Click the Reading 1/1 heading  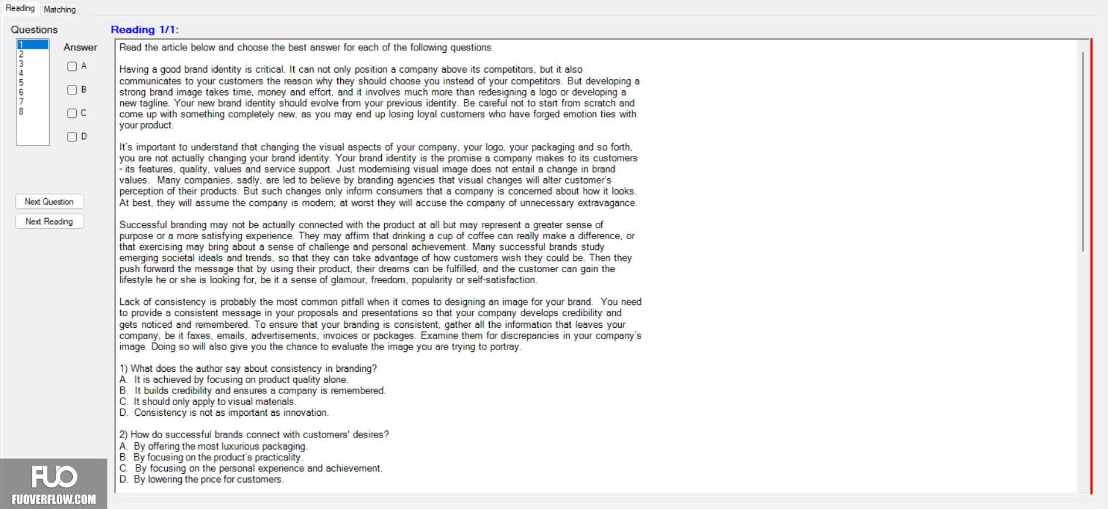coord(144,29)
